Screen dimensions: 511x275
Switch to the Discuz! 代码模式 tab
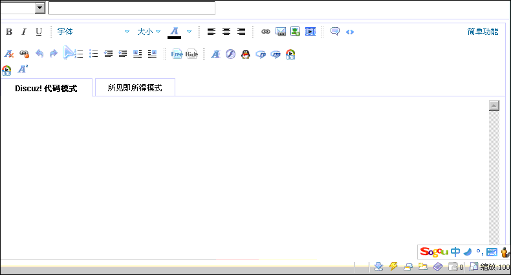click(x=46, y=88)
